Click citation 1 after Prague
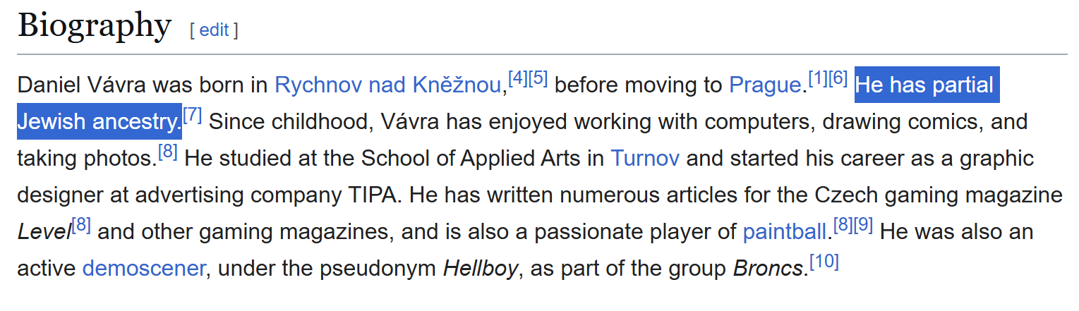The height and width of the screenshot is (311, 1079). [817, 78]
